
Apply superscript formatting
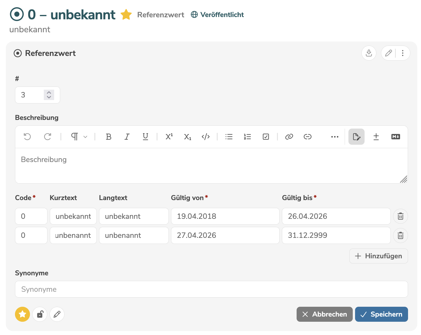pos(169,137)
